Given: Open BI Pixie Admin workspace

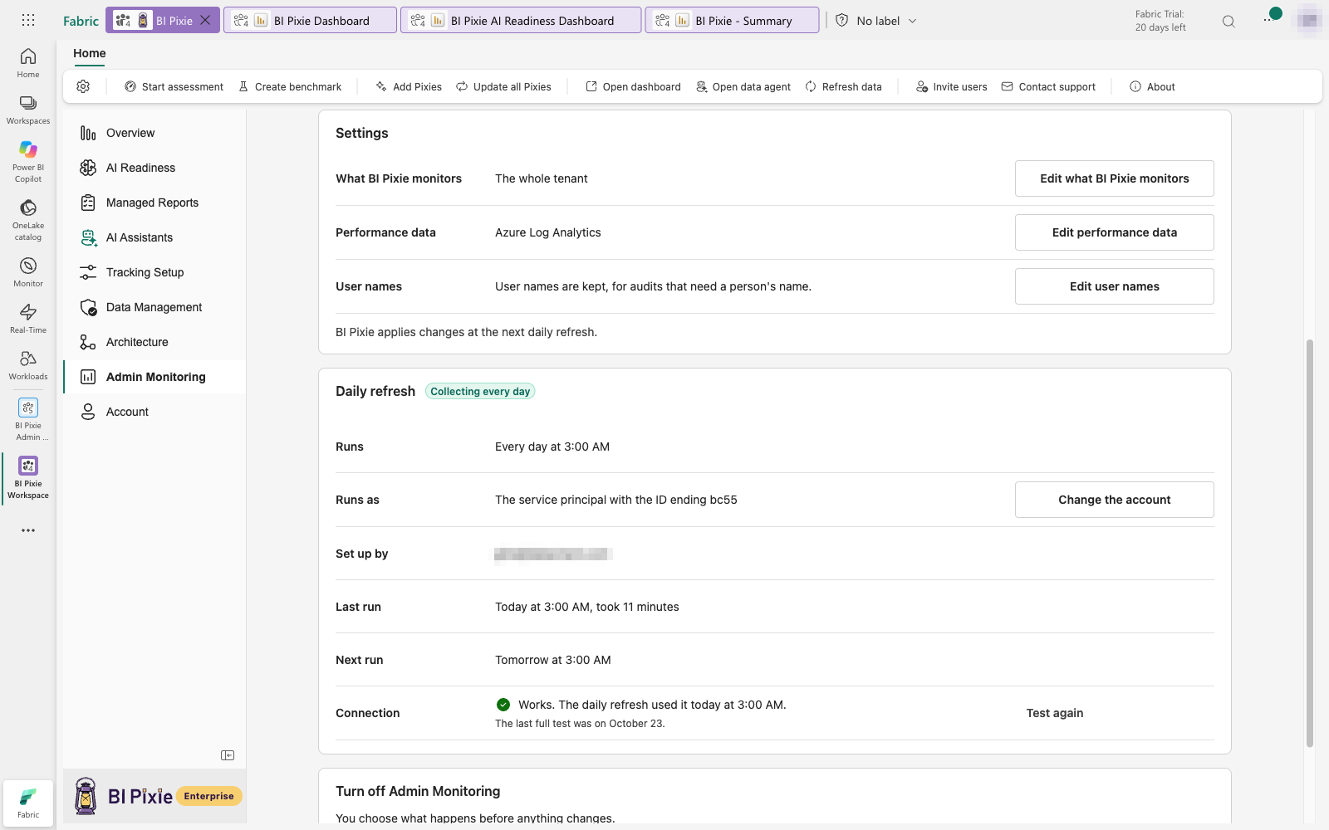Looking at the screenshot, I should pos(28,419).
